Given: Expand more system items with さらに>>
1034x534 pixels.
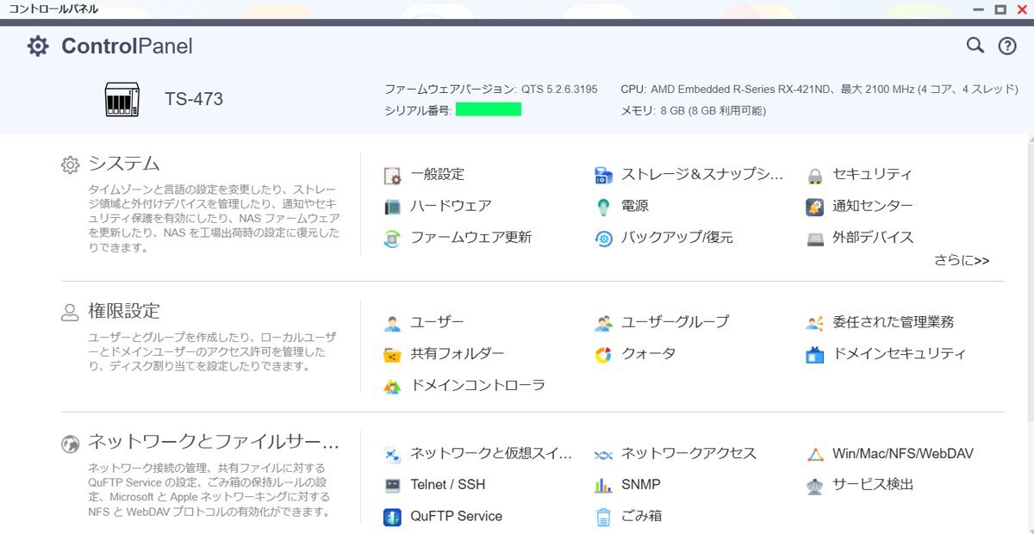Looking at the screenshot, I should (x=961, y=260).
